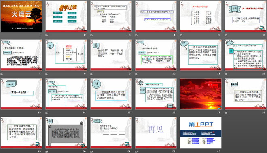Select the red sunset image slide 17
Viewport: 267px width, 153px height.
(201, 94)
